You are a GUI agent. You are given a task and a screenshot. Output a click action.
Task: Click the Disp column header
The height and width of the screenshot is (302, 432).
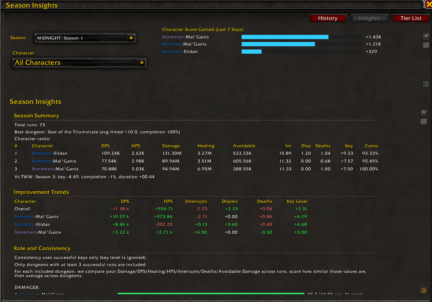coord(306,146)
